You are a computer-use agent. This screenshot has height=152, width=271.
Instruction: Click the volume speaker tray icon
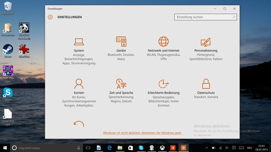[227, 148]
